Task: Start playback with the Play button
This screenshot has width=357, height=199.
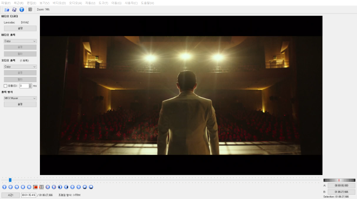Action: click(4, 187)
